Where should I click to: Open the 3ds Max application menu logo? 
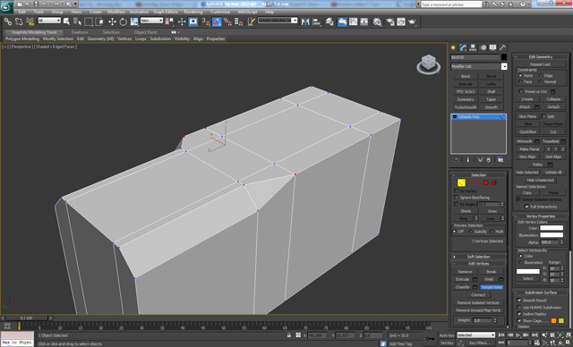6,6
